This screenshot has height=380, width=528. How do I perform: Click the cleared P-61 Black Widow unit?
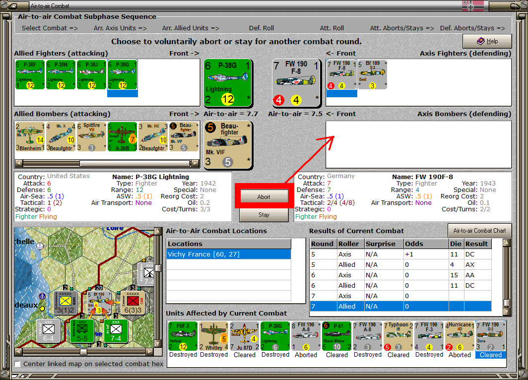click(x=337, y=336)
